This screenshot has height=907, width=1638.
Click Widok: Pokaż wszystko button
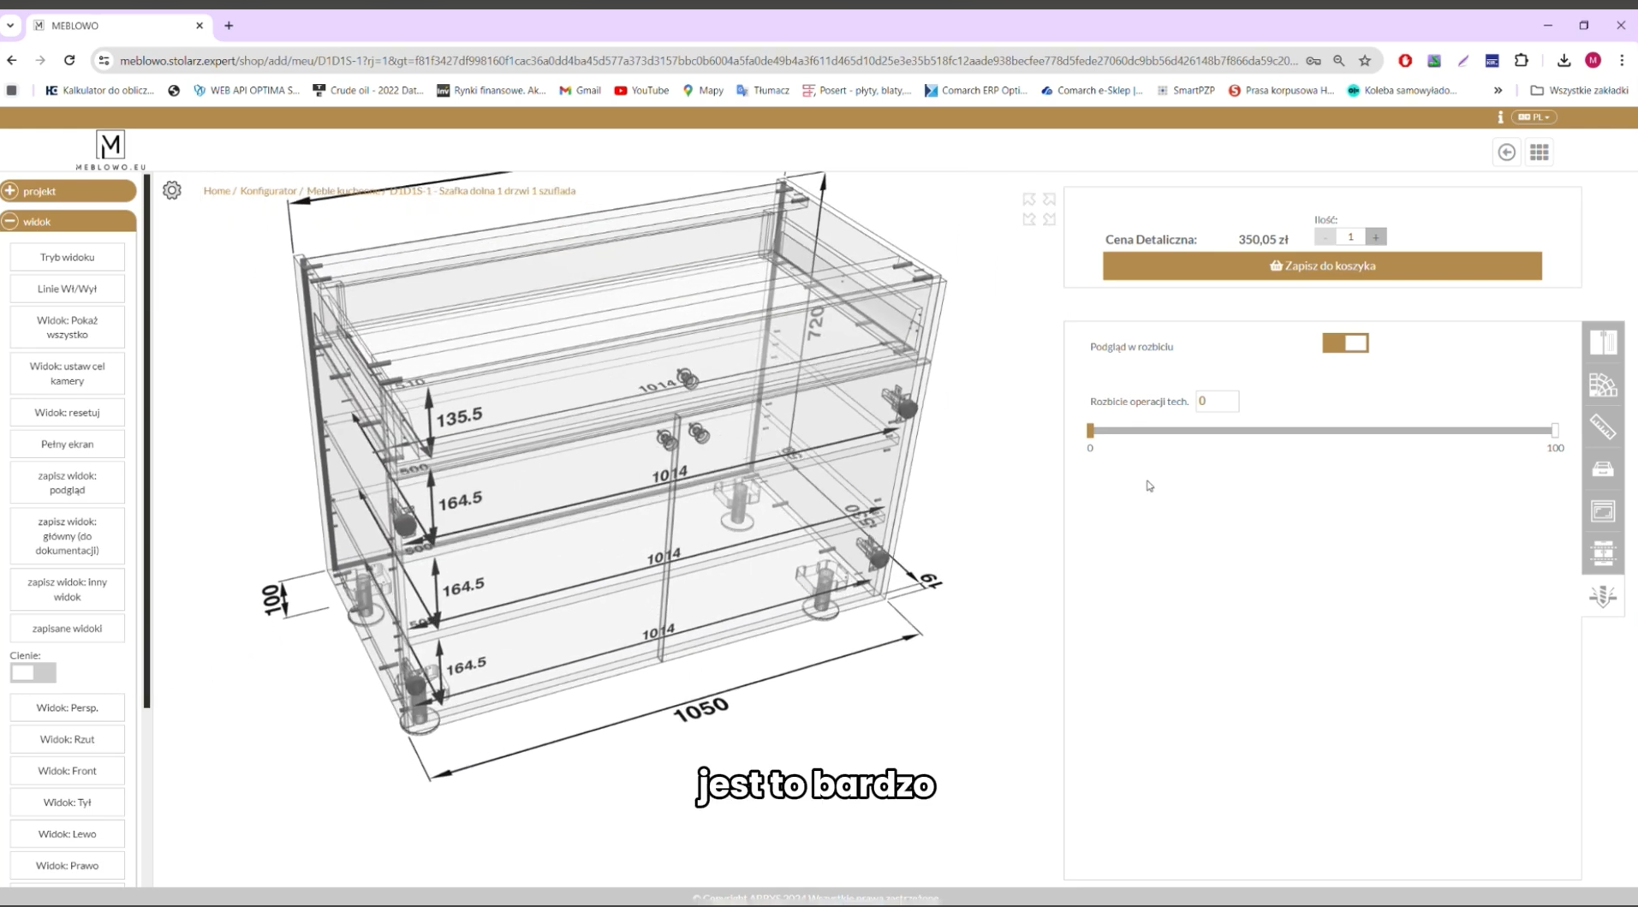pyautogui.click(x=67, y=327)
